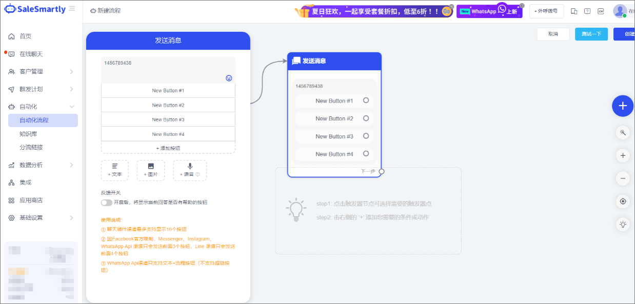The height and width of the screenshot is (304, 635).
Task: Click the 1456789438 text in the canvas node
Action: (x=309, y=86)
